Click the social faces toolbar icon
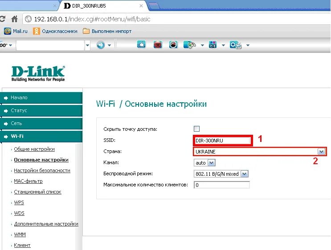 (212, 44)
